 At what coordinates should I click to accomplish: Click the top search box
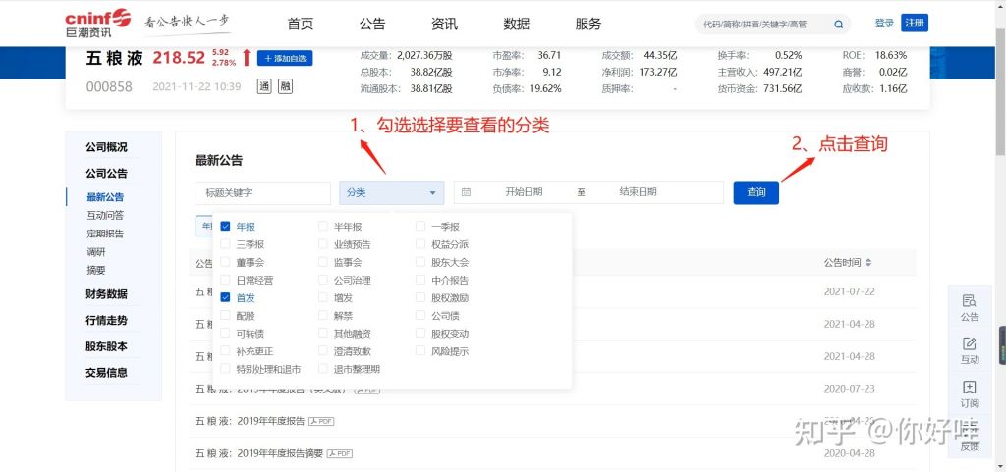772,25
